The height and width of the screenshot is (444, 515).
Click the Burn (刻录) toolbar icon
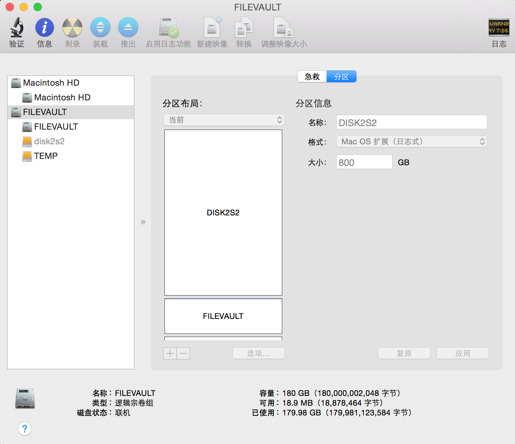[x=72, y=28]
